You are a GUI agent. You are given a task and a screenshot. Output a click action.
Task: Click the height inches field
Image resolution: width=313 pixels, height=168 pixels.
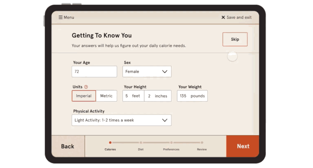(158, 96)
